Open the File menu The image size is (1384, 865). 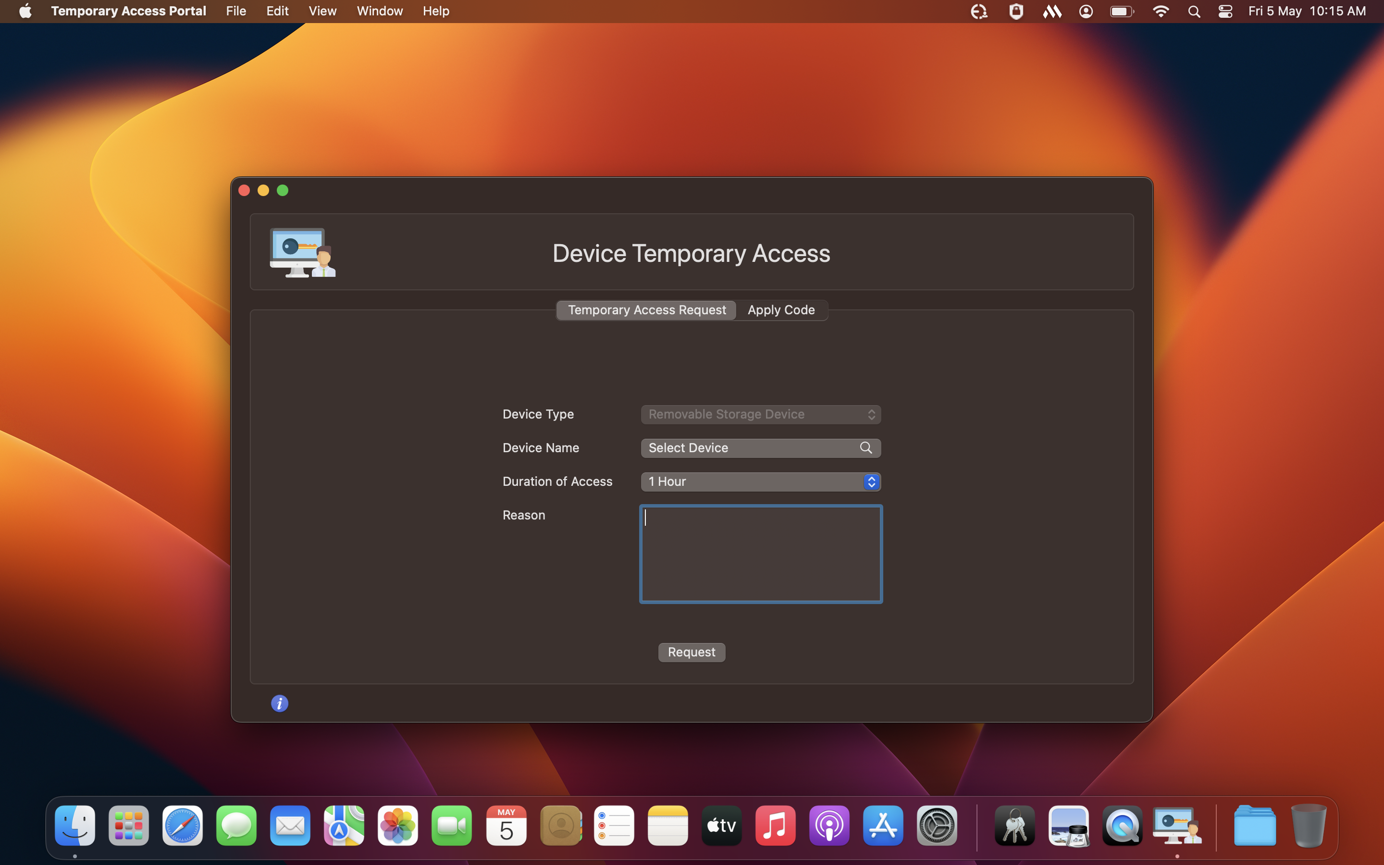point(235,11)
